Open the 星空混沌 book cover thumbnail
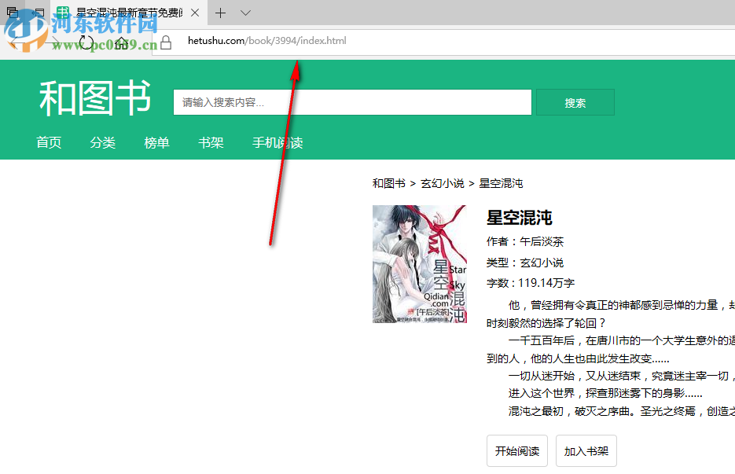 (419, 263)
